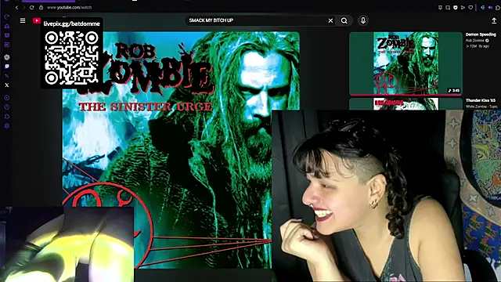Click the youtube.com/watch address bar
Image resolution: width=501 pixels, height=282 pixels.
pyautogui.click(x=70, y=7)
